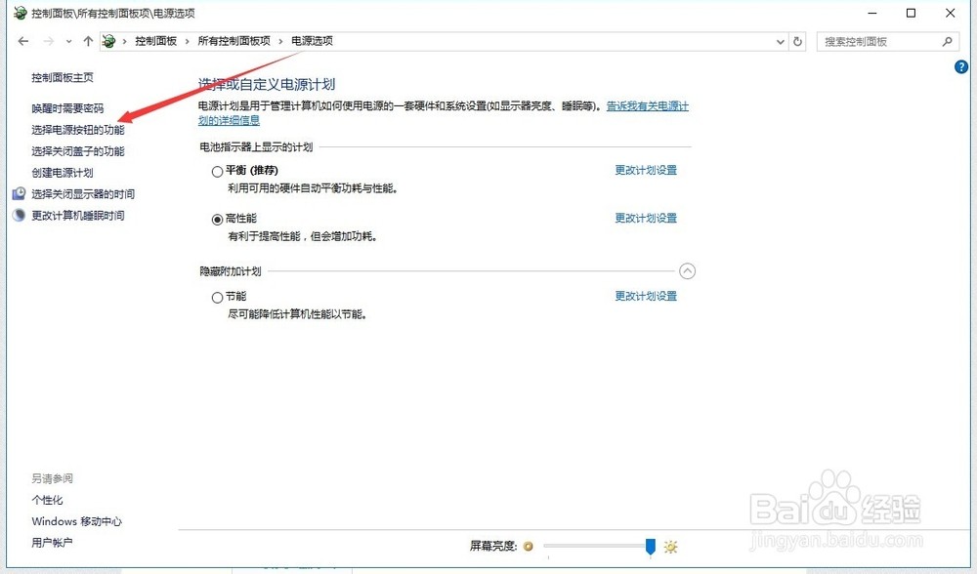
Task: Enable the 节能 power plan
Action: tap(217, 296)
